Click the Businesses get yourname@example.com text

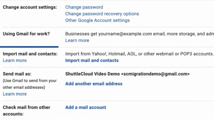point(140,34)
